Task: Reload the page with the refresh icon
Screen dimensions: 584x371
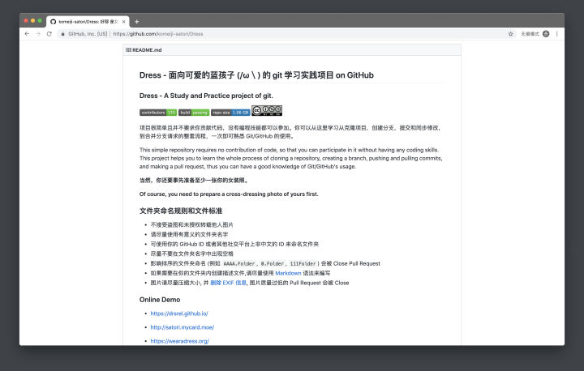Action: (x=49, y=34)
